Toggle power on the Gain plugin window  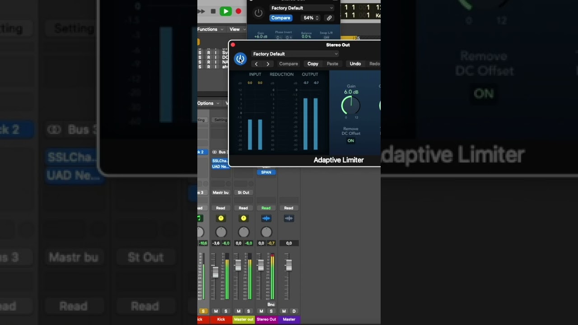[x=258, y=13]
